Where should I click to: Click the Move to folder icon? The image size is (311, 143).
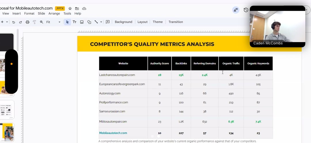pyautogui.click(x=77, y=9)
